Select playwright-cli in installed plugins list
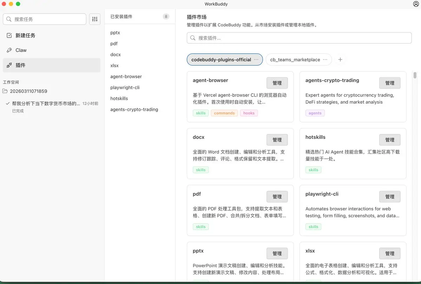421x284 pixels. tap(125, 87)
